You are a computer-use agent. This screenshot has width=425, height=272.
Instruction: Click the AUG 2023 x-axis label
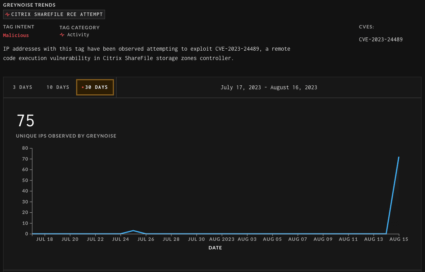click(x=222, y=239)
